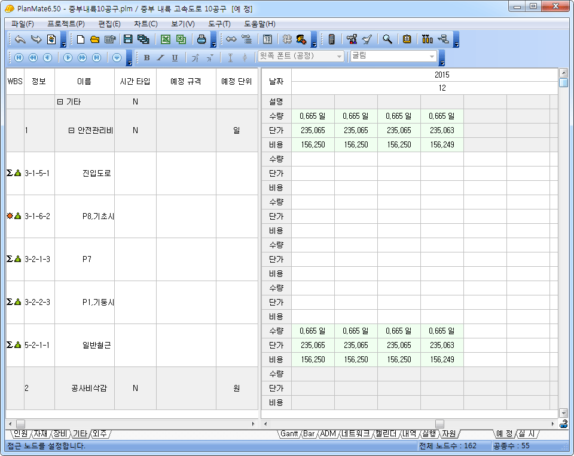Collapse the 기타 tree group

pyautogui.click(x=60, y=102)
